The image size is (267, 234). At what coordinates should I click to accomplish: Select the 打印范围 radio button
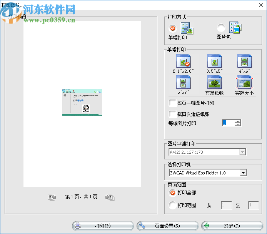tap(173, 205)
